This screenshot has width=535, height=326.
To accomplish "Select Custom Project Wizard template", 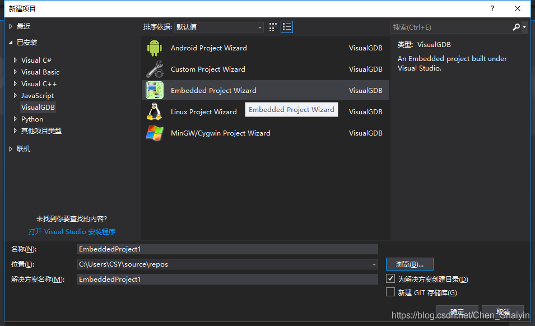I will coord(266,69).
